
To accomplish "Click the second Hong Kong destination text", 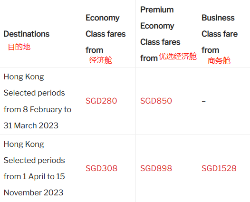I will pyautogui.click(x=24, y=144).
